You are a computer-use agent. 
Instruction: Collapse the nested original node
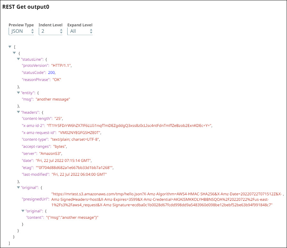[x=23, y=211]
